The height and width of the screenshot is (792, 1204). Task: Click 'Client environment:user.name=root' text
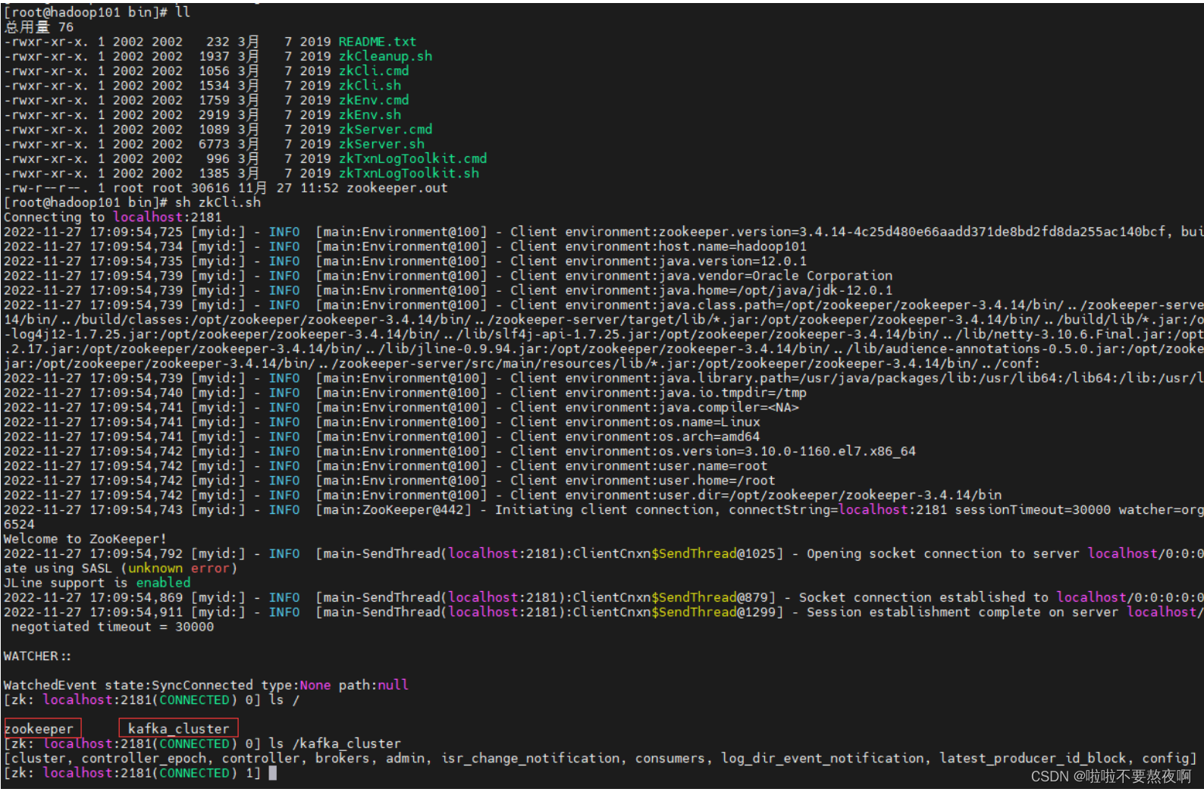pyautogui.click(x=639, y=466)
